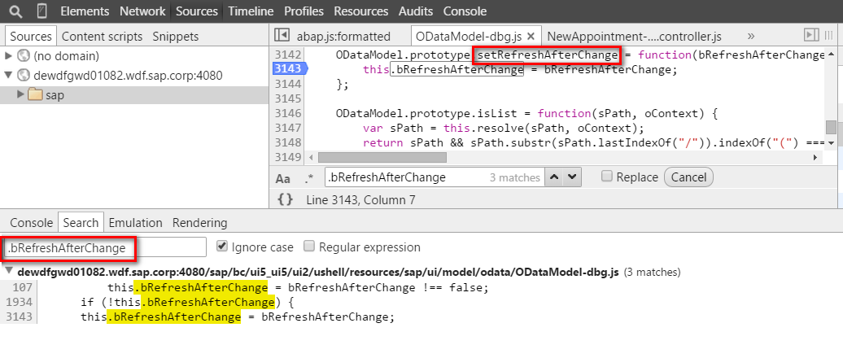Viewport: 843px width, 345px height.
Task: Open the NewAppointment controller.js tab
Action: (635, 37)
